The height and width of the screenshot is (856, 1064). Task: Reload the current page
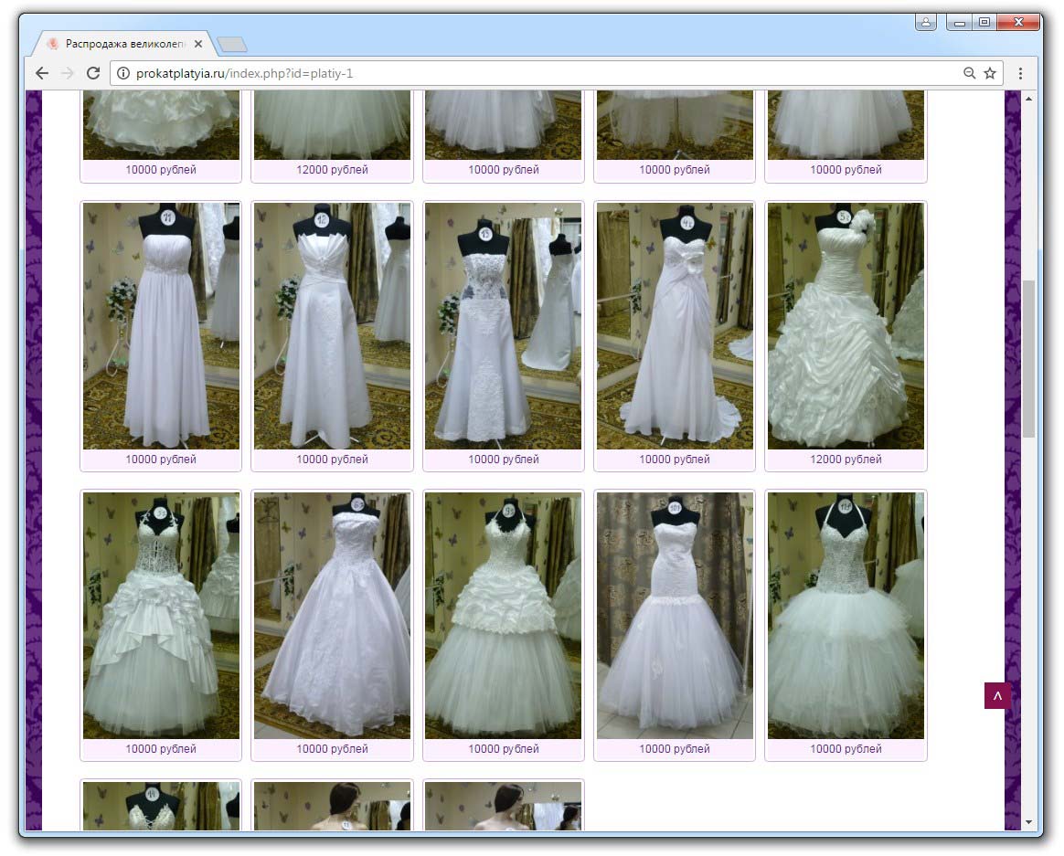tap(93, 73)
